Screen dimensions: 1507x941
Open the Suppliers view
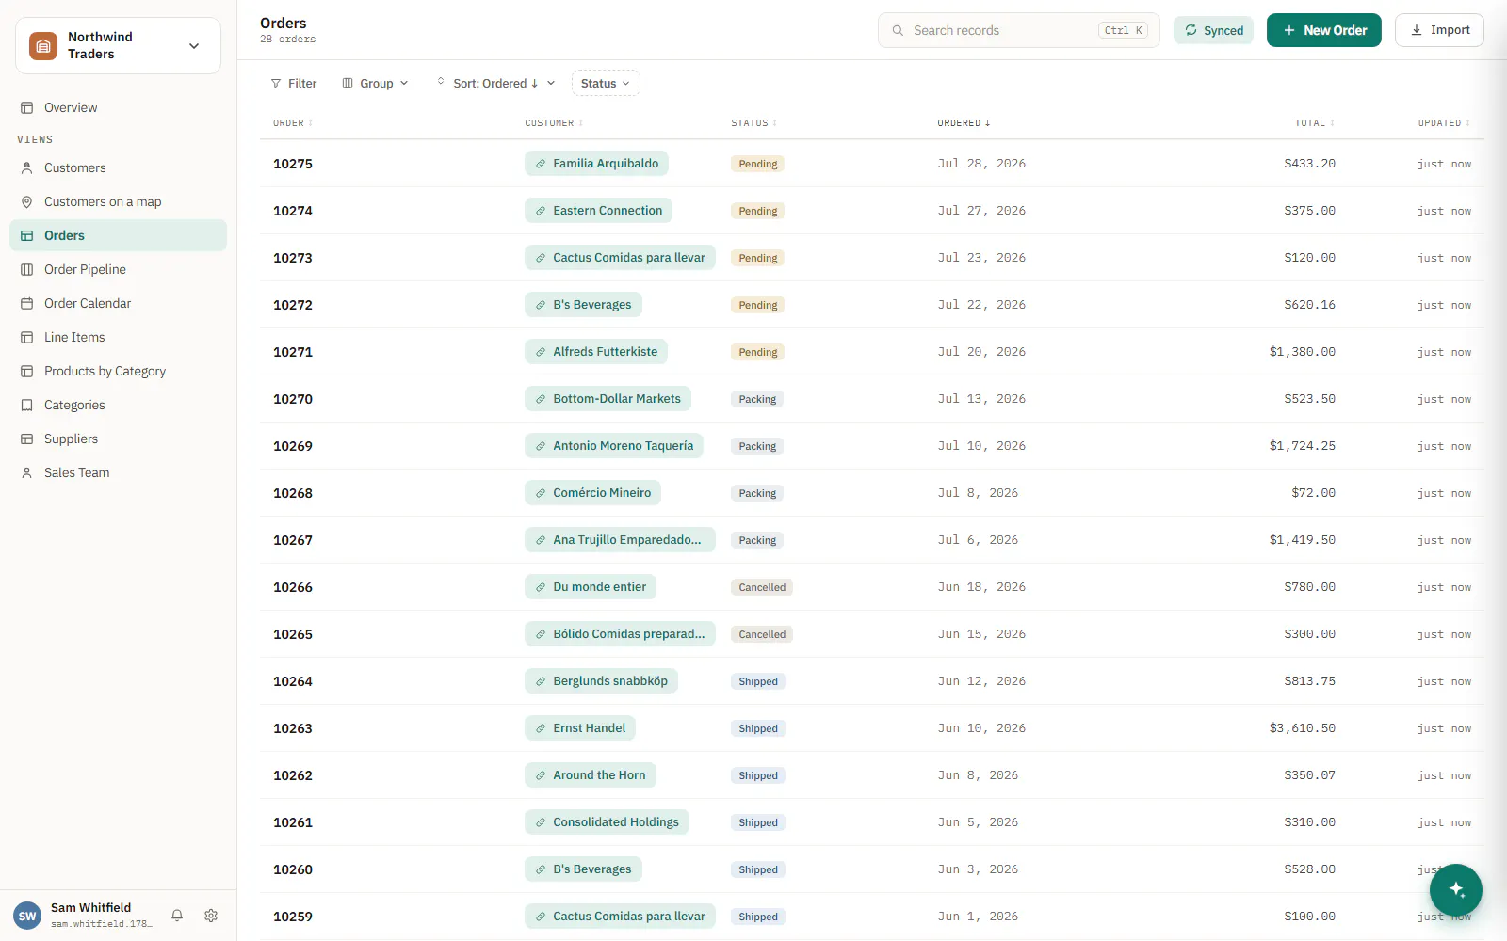[x=118, y=439]
